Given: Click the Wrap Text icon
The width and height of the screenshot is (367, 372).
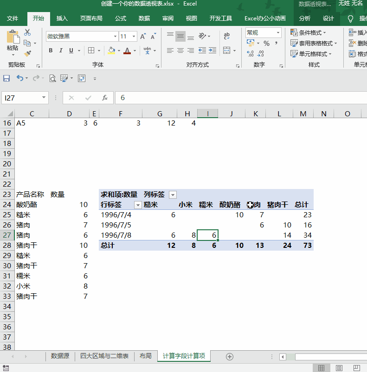Looking at the screenshot, I should pos(226,36).
